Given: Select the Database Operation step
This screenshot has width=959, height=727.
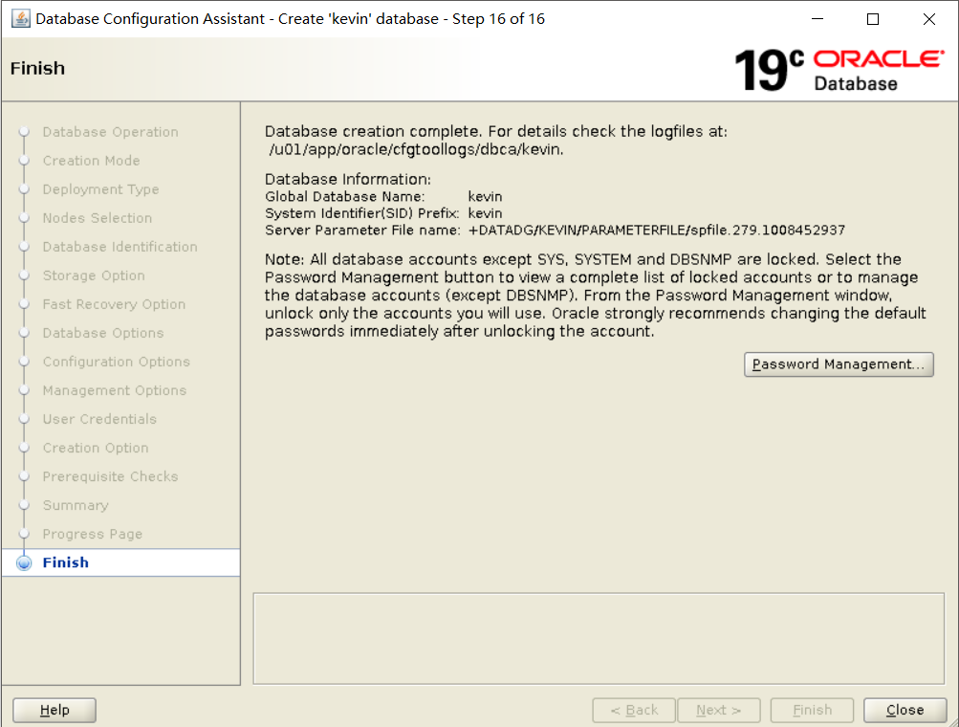Looking at the screenshot, I should [x=111, y=132].
